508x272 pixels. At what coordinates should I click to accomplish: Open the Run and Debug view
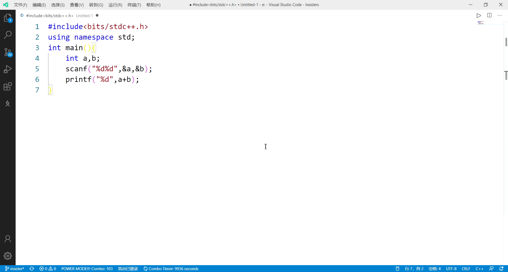(x=8, y=69)
